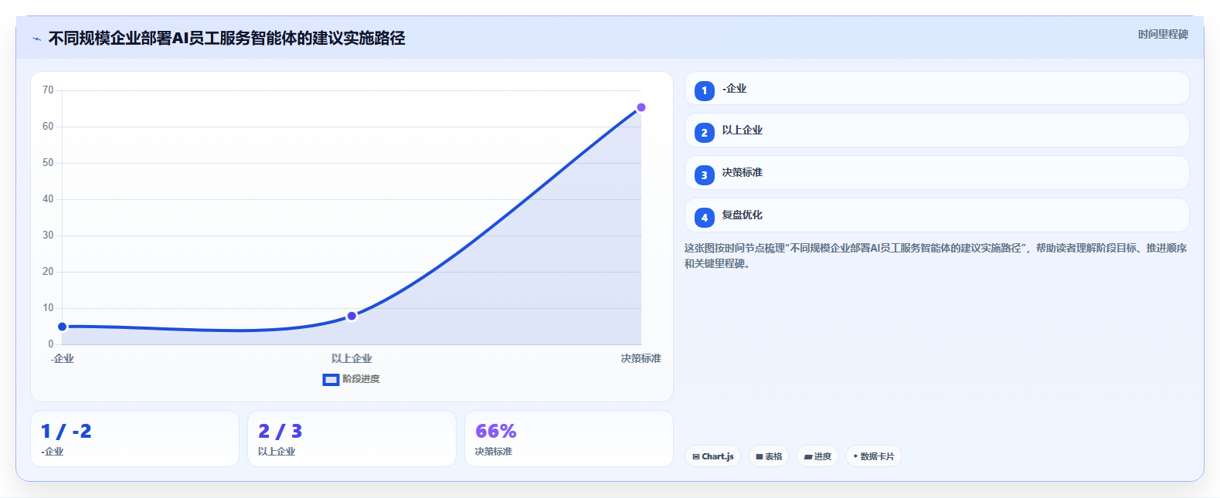The height and width of the screenshot is (498, 1220).
Task: Click the step 2 number badge
Action: 705,133
